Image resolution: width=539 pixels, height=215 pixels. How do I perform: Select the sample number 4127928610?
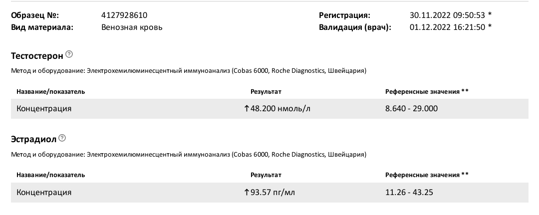coord(124,15)
